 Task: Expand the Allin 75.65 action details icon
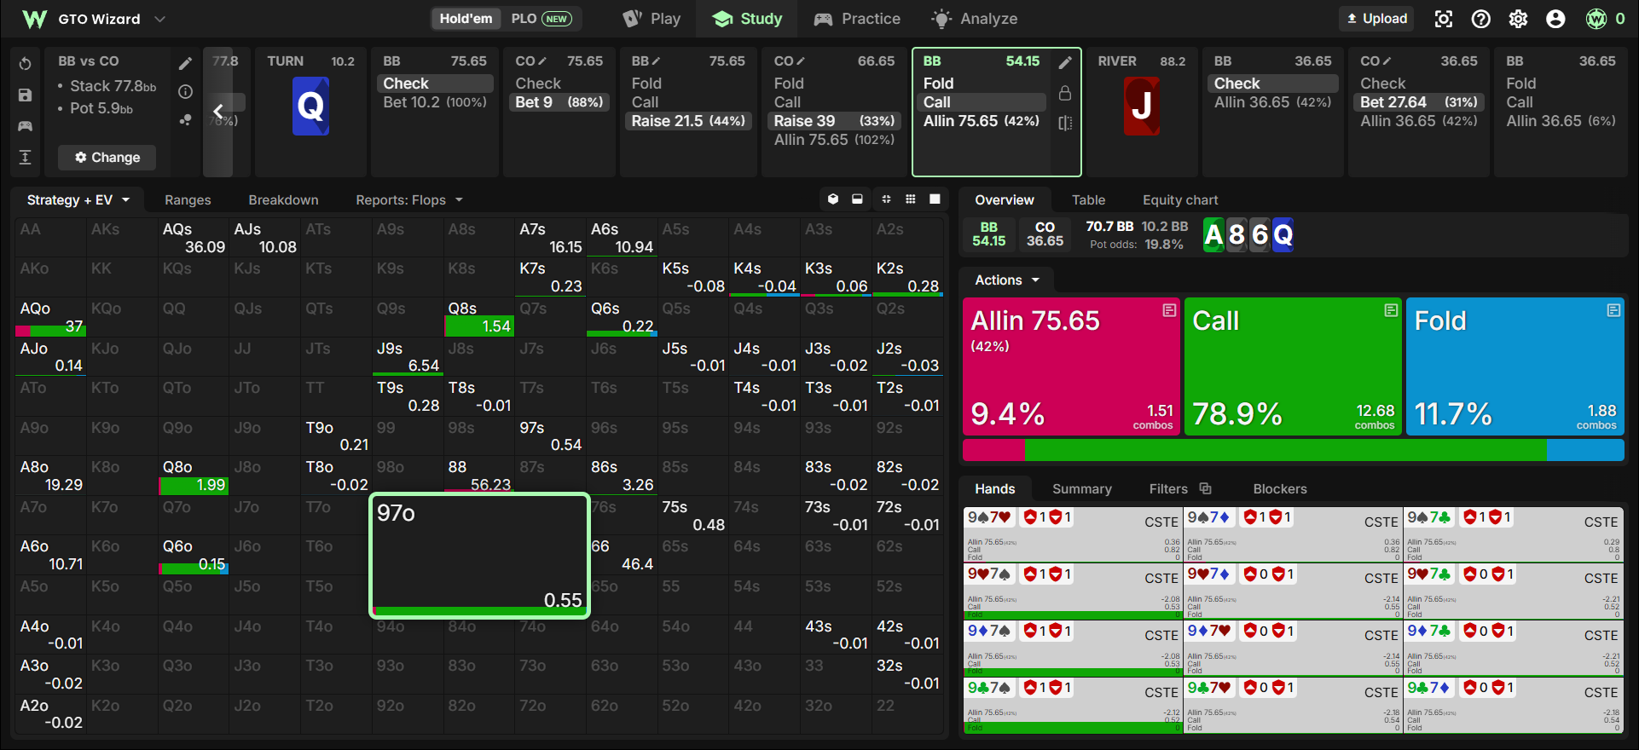tap(1169, 310)
